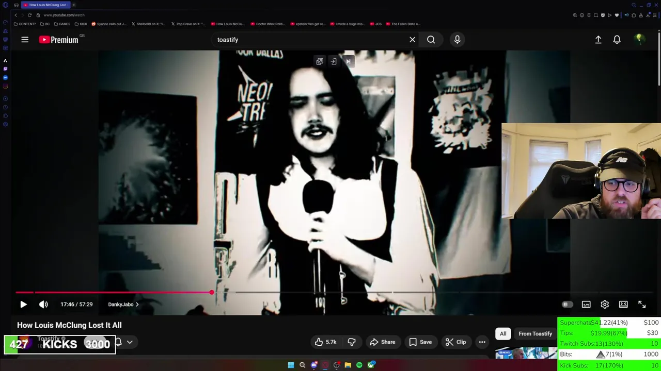Viewport: 661px width, 371px height.
Task: Open a new browser tab
Action: [74, 5]
